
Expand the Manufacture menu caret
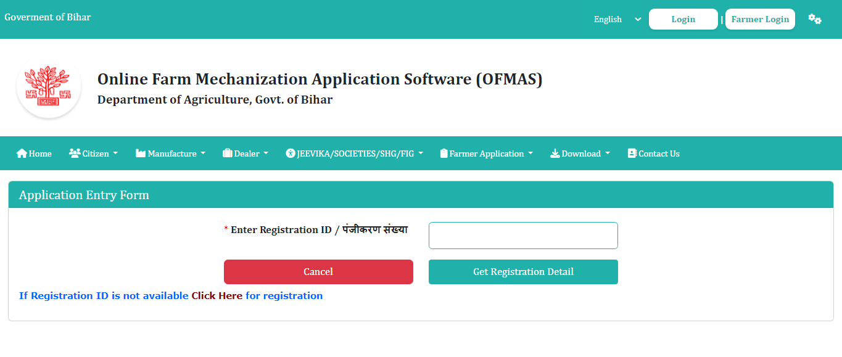[x=203, y=154]
